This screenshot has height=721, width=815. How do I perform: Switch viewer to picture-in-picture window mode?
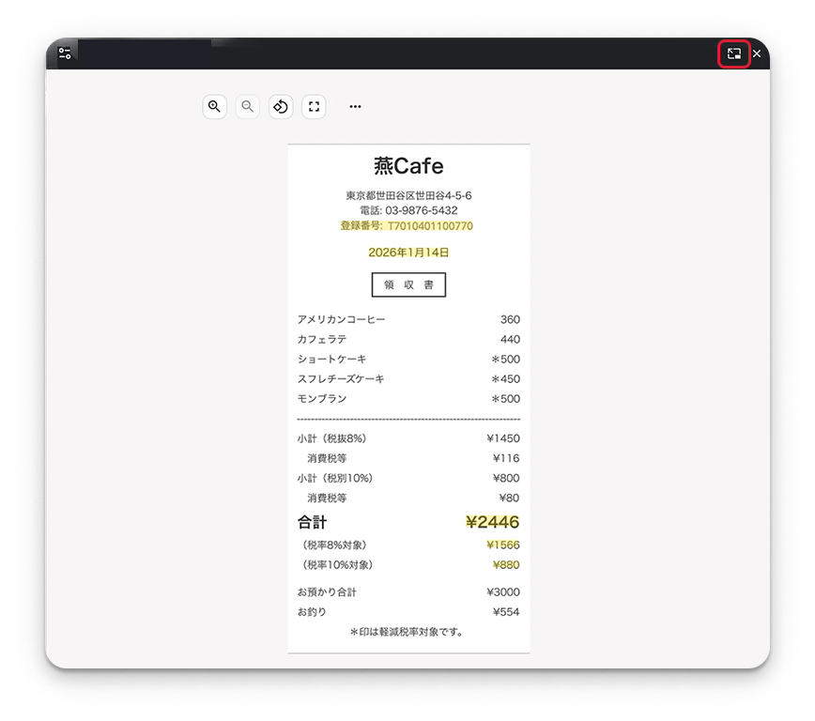tap(734, 54)
